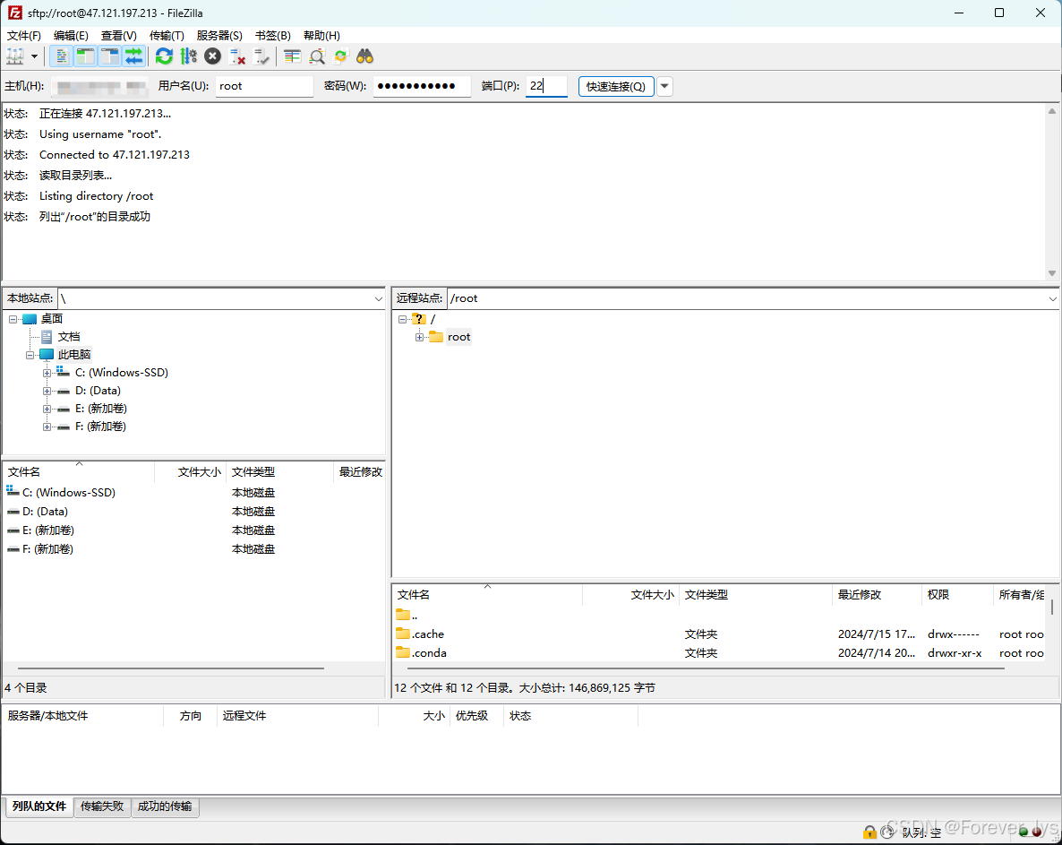Open the 远程站点 path dropdown
The height and width of the screenshot is (845, 1062).
coord(1052,298)
